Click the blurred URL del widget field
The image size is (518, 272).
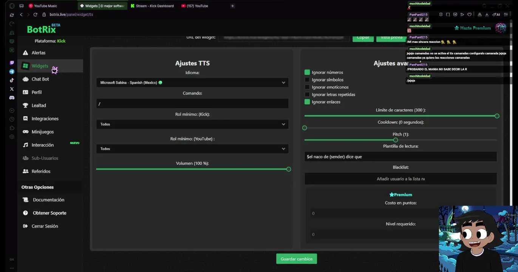click(283, 38)
